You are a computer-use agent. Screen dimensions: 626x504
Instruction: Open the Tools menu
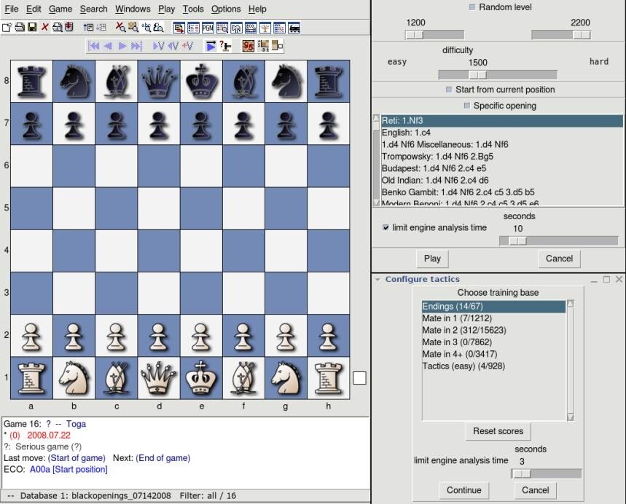(x=193, y=9)
